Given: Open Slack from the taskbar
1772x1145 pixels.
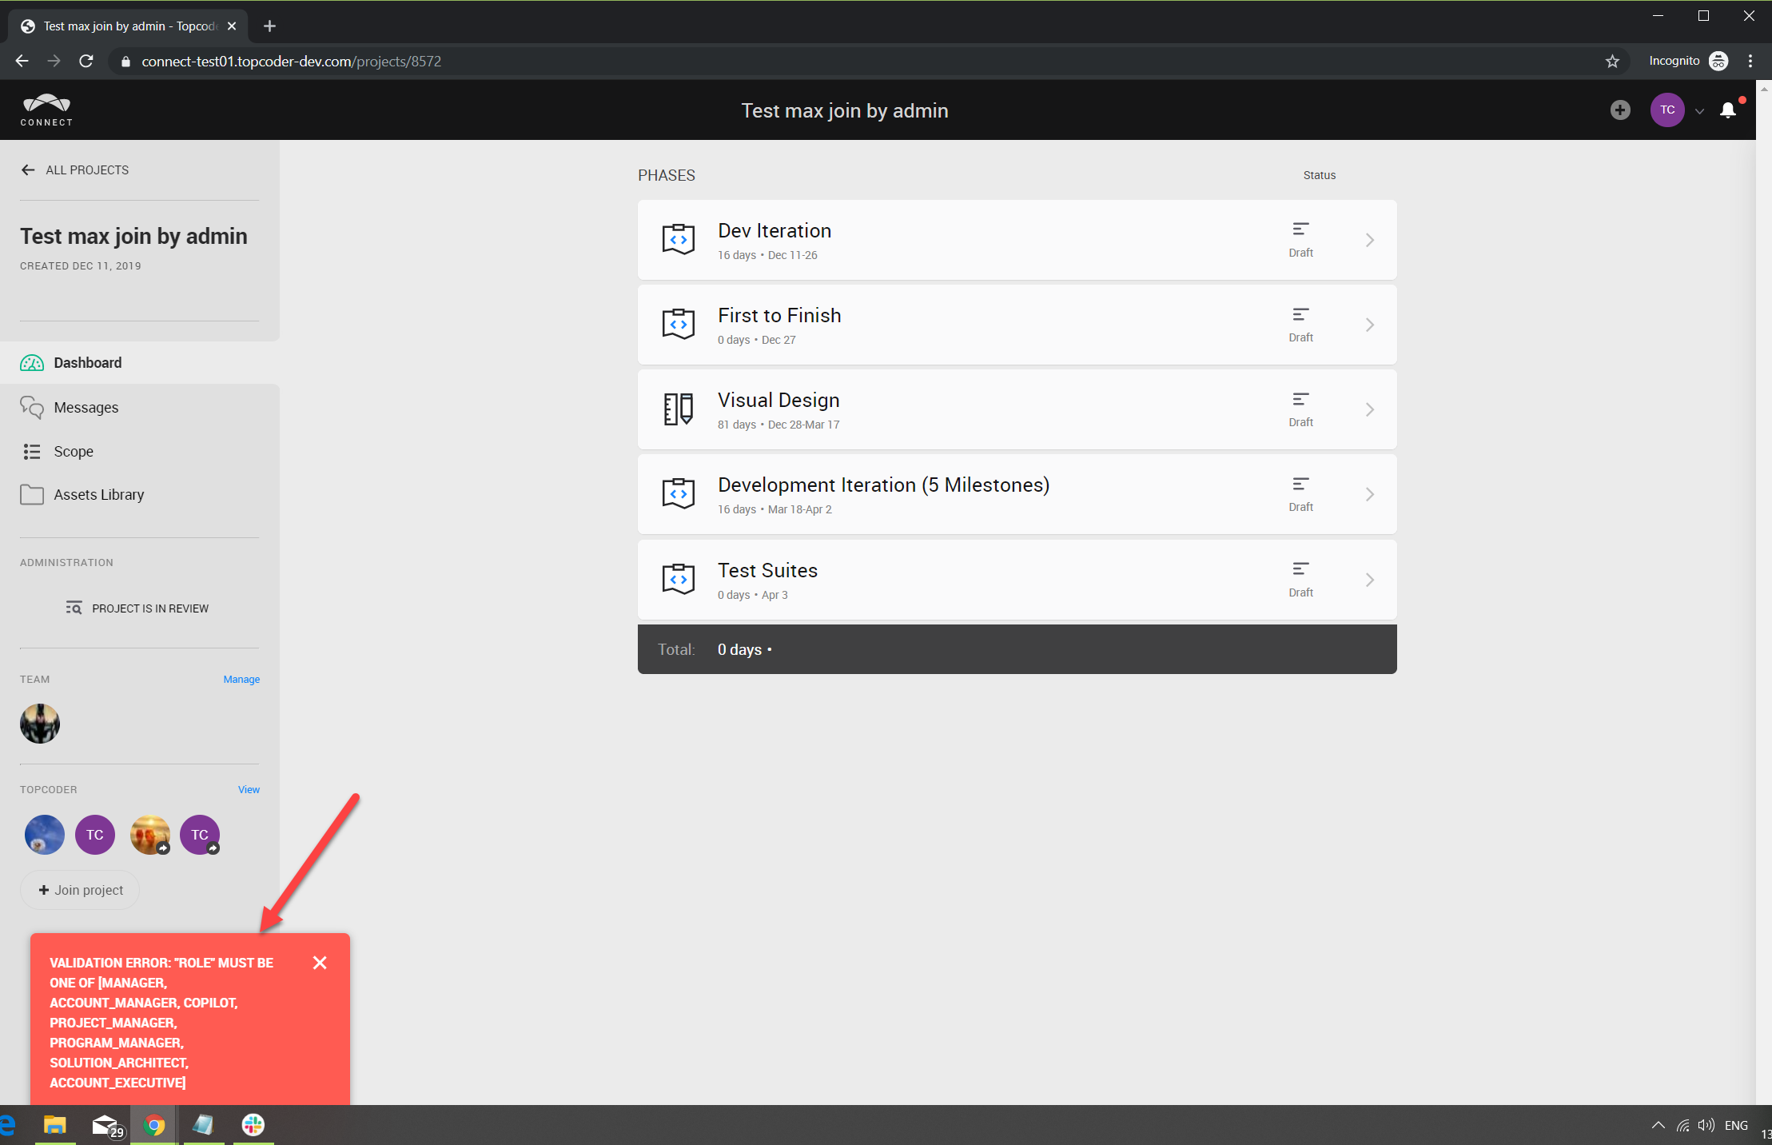Looking at the screenshot, I should point(253,1125).
